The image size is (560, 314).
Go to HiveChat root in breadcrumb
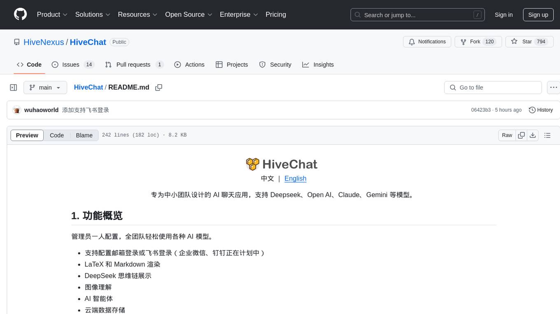(x=88, y=87)
